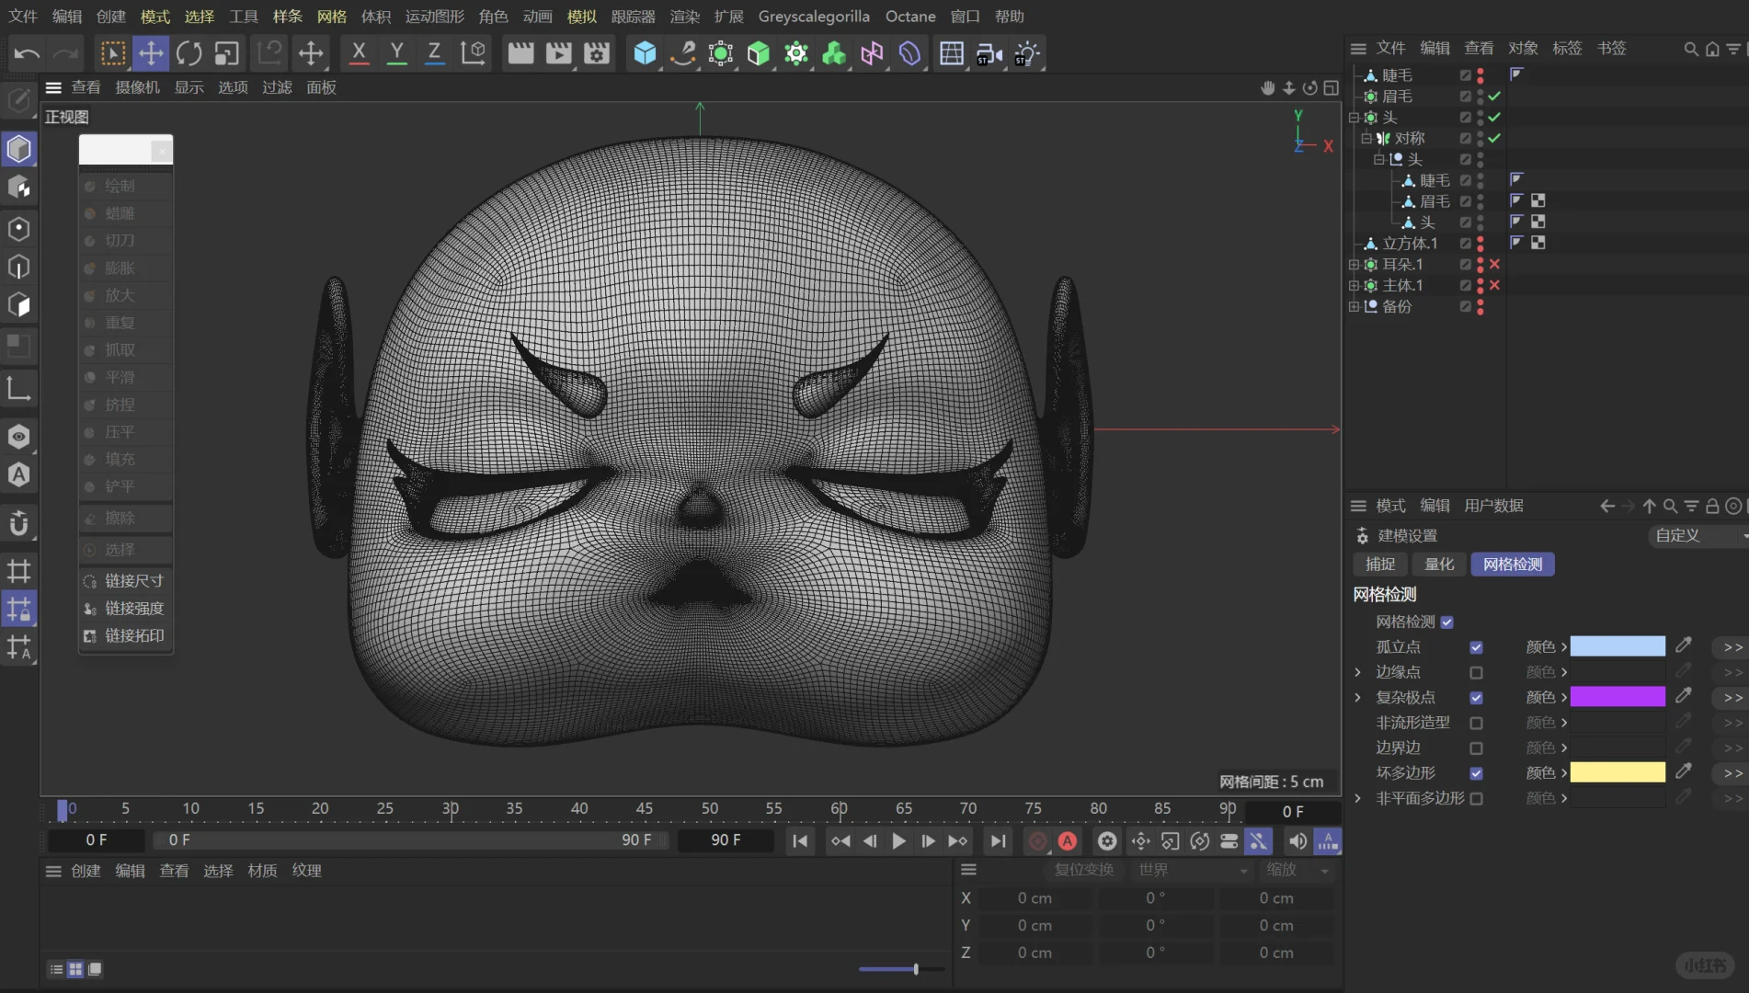The width and height of the screenshot is (1749, 993).
Task: Open the deformer bend icon
Action: pos(909,53)
